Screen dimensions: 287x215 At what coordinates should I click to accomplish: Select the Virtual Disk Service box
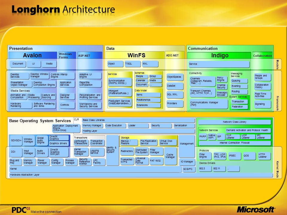click(x=168, y=142)
